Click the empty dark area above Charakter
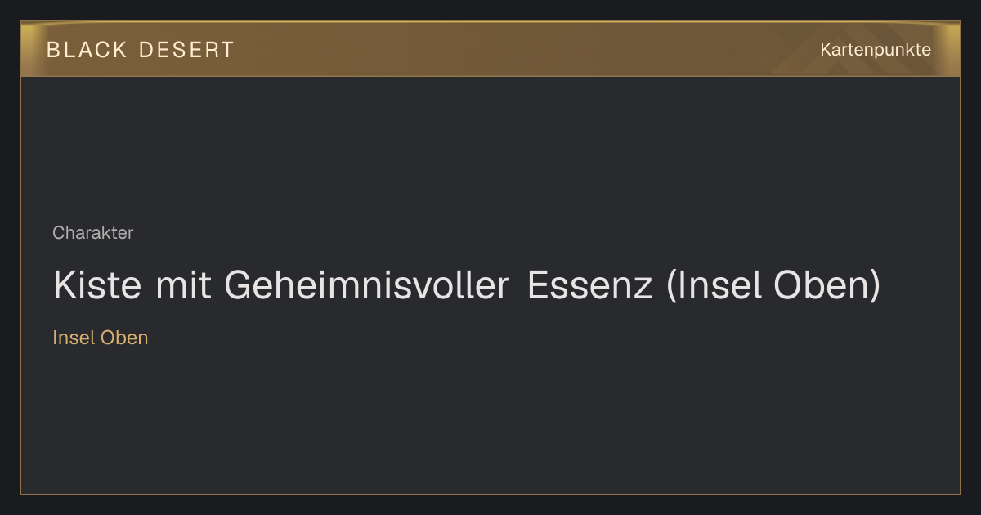 [x=490, y=147]
